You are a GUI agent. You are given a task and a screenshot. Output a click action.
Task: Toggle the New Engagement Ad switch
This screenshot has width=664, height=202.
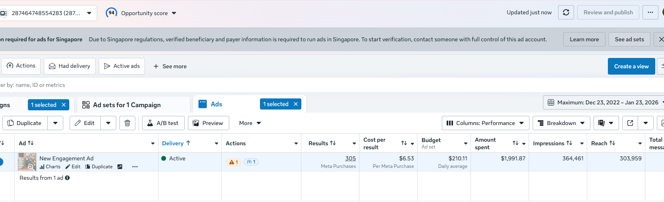coord(1,162)
